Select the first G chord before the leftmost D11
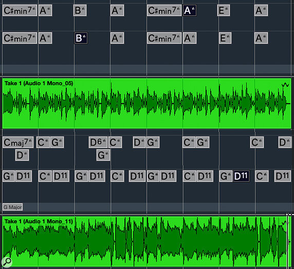Image resolution: width=294 pixels, height=269 pixels. (x=9, y=176)
